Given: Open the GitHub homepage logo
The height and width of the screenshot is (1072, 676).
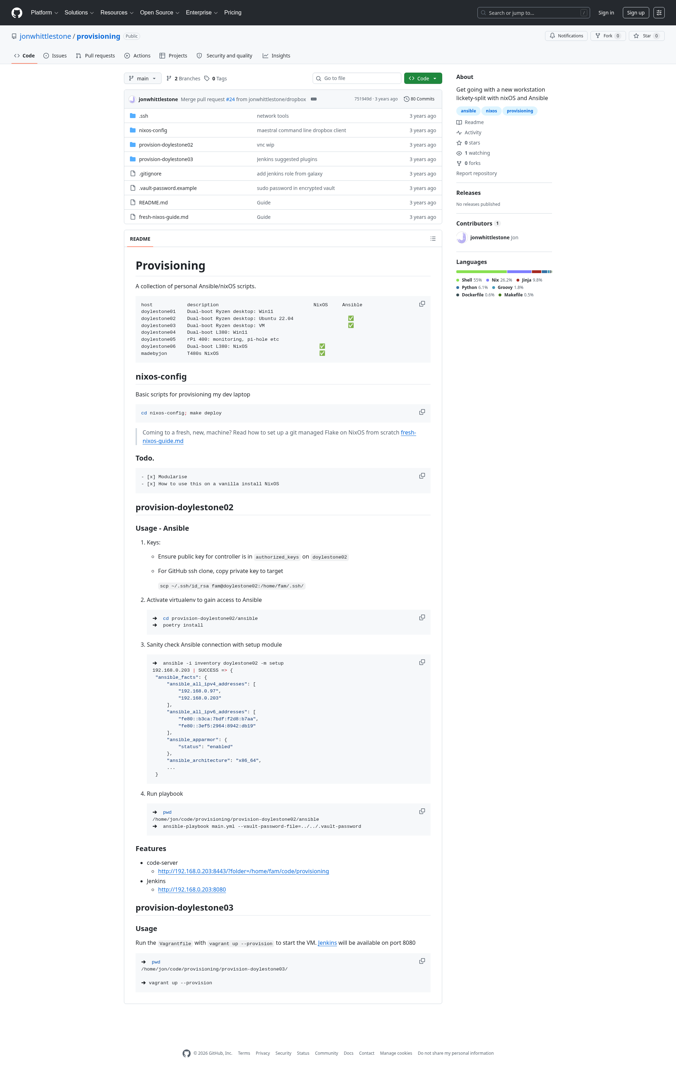Looking at the screenshot, I should click(17, 12).
